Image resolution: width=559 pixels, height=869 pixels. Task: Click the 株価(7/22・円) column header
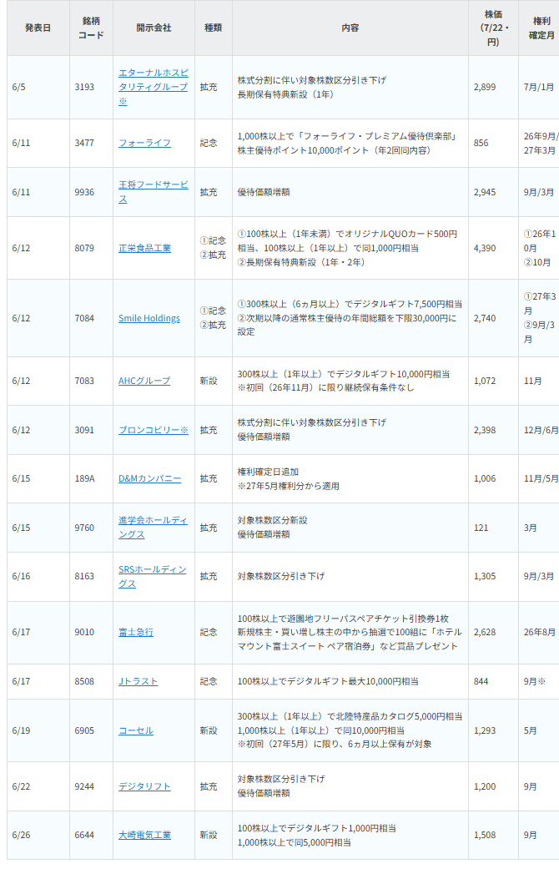point(493,28)
